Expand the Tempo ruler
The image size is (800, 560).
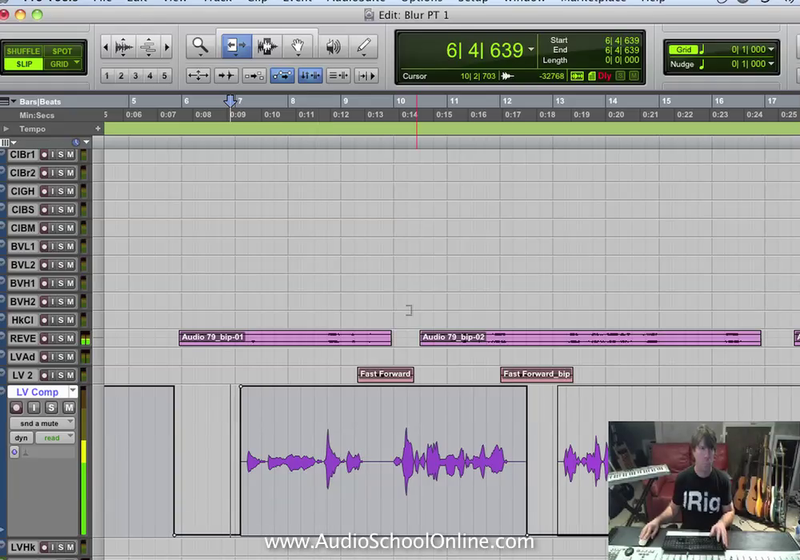pos(6,129)
